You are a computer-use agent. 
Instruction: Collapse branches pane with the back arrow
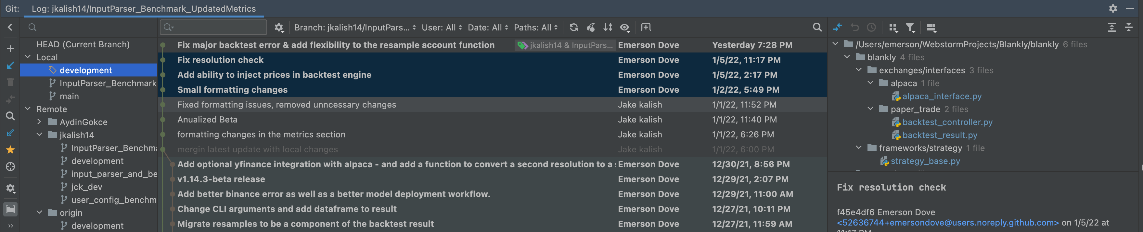pos(10,28)
